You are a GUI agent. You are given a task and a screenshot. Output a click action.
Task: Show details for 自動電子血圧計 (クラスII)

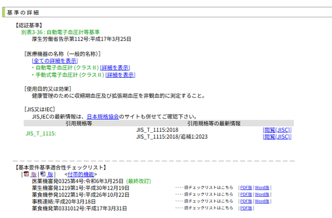115,68
